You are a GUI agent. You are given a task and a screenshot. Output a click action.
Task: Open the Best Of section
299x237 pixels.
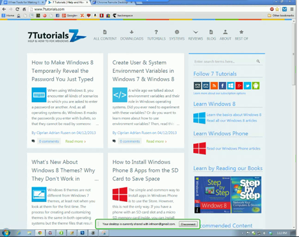coord(241,35)
